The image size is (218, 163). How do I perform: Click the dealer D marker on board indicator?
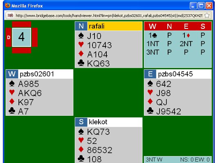[9, 37]
